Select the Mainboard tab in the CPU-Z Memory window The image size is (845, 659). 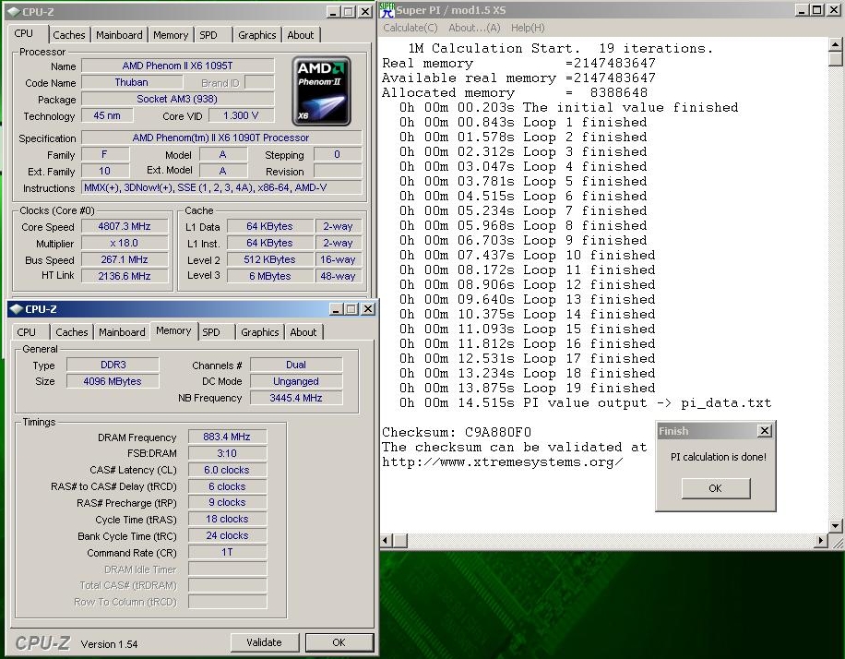coord(122,332)
